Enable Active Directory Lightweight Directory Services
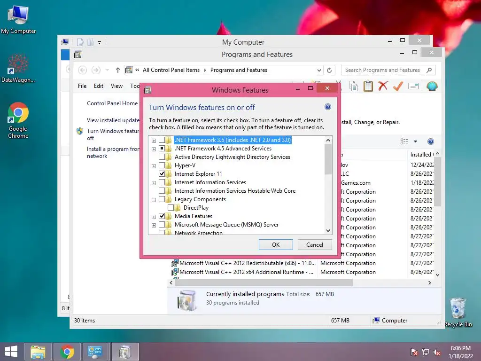This screenshot has height=361, width=481. [162, 157]
